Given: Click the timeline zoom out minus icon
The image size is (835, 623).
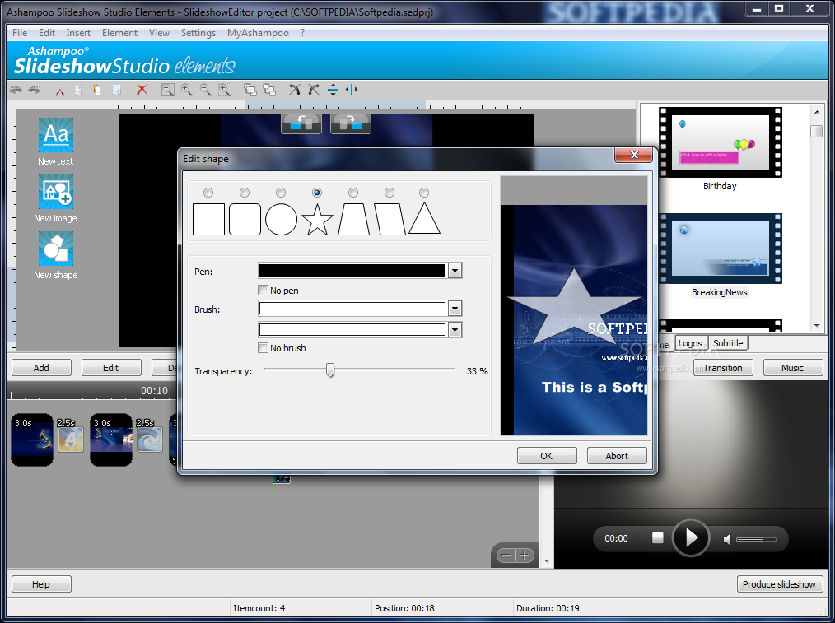Looking at the screenshot, I should (x=506, y=556).
